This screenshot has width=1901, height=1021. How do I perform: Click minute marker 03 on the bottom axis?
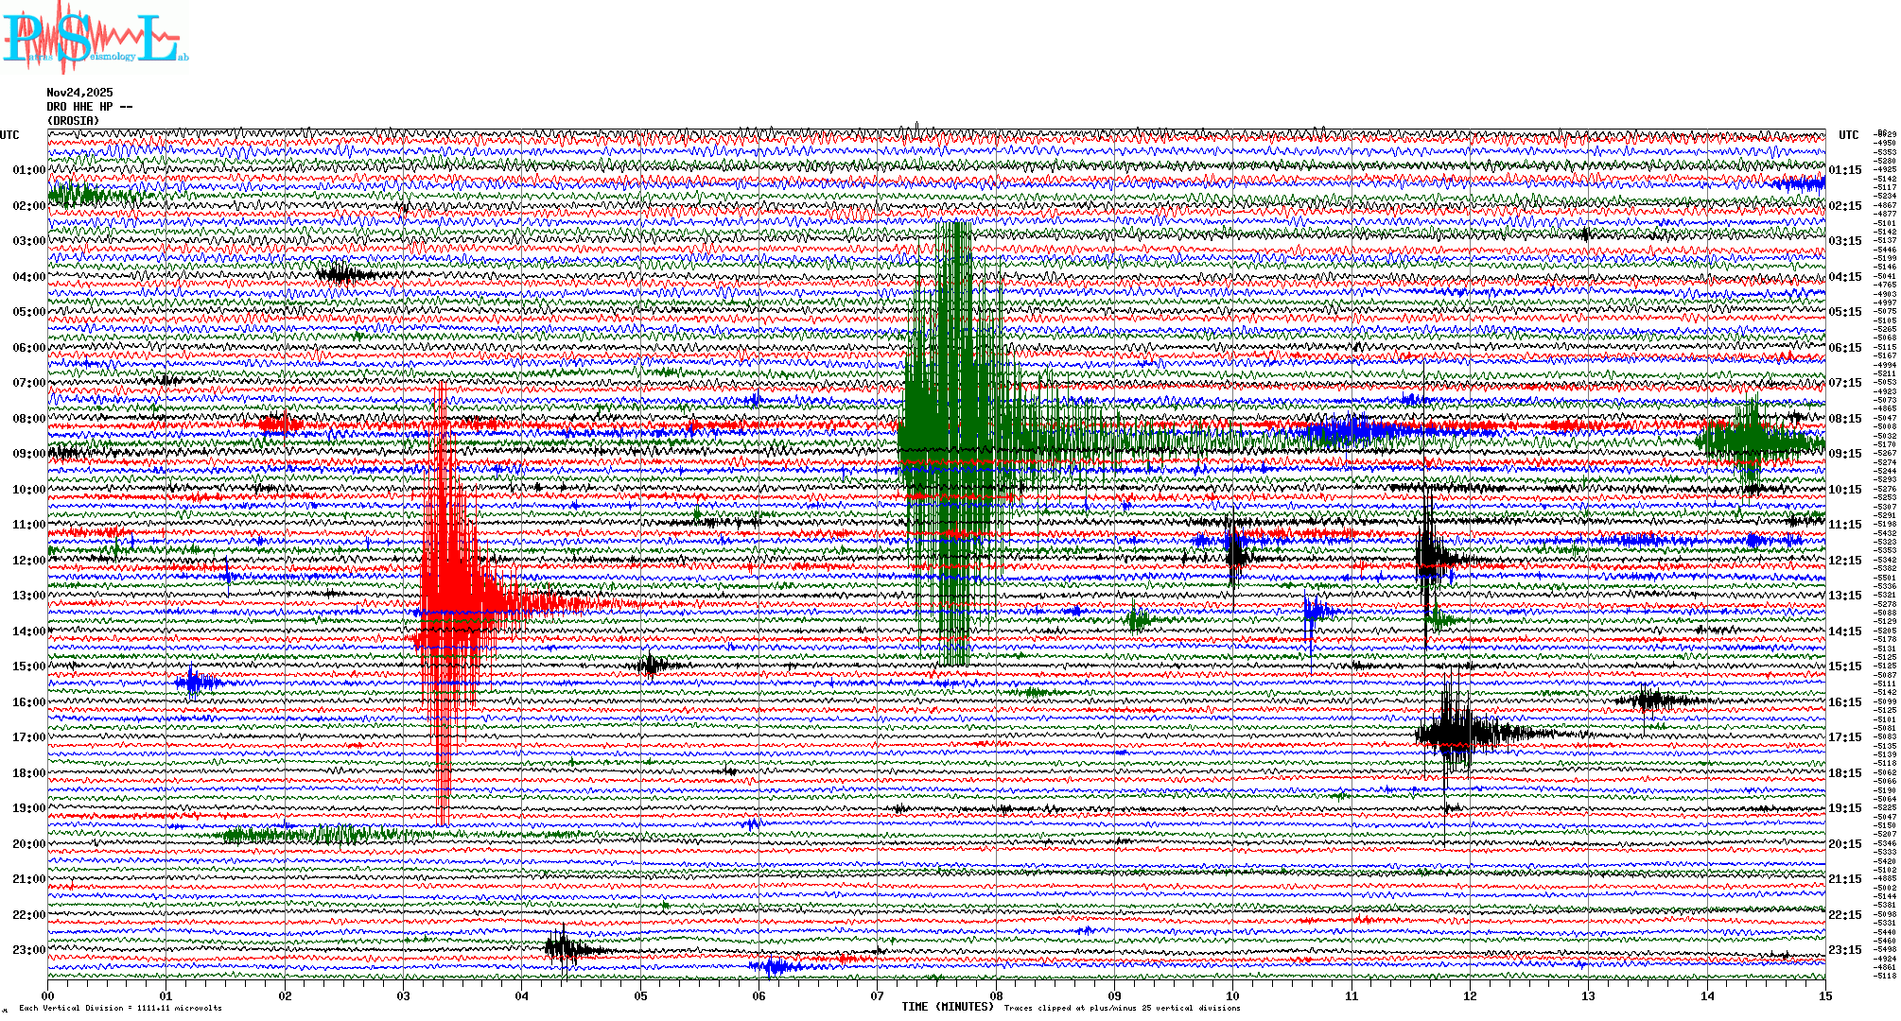[404, 995]
